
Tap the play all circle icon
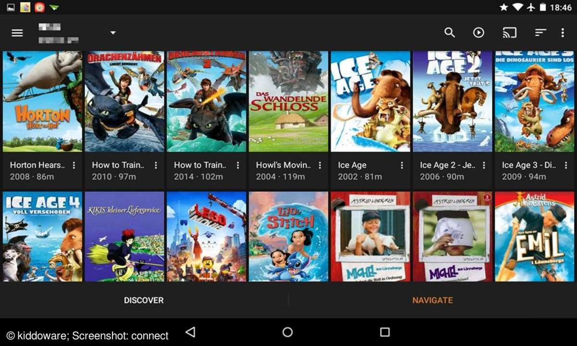[x=478, y=33]
